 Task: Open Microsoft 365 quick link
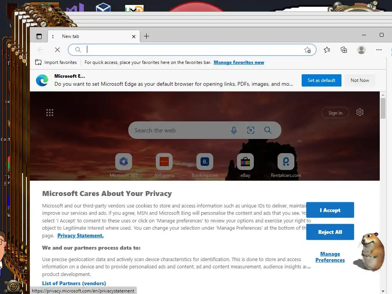point(124,165)
